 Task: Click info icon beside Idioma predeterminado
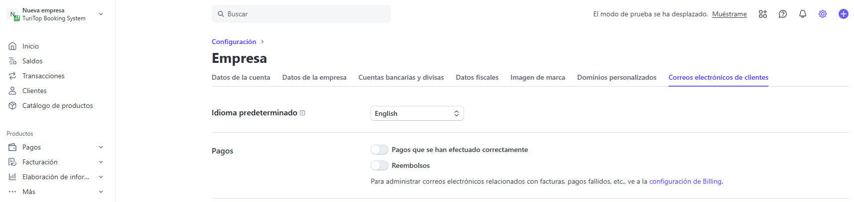[302, 113]
